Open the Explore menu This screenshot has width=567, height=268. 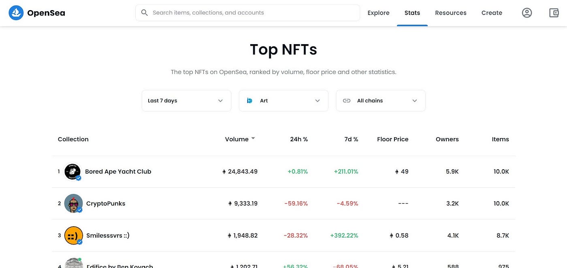tap(378, 13)
